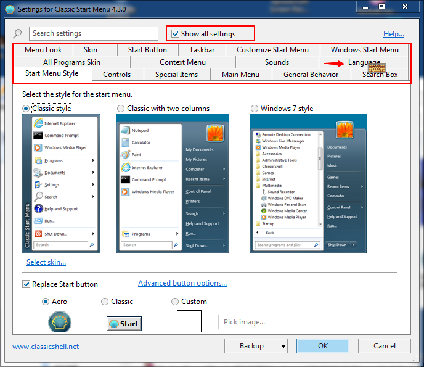Viewport: 424px width, 367px height.
Task: Toggle Replace Start button checkbox
Action: point(26,284)
